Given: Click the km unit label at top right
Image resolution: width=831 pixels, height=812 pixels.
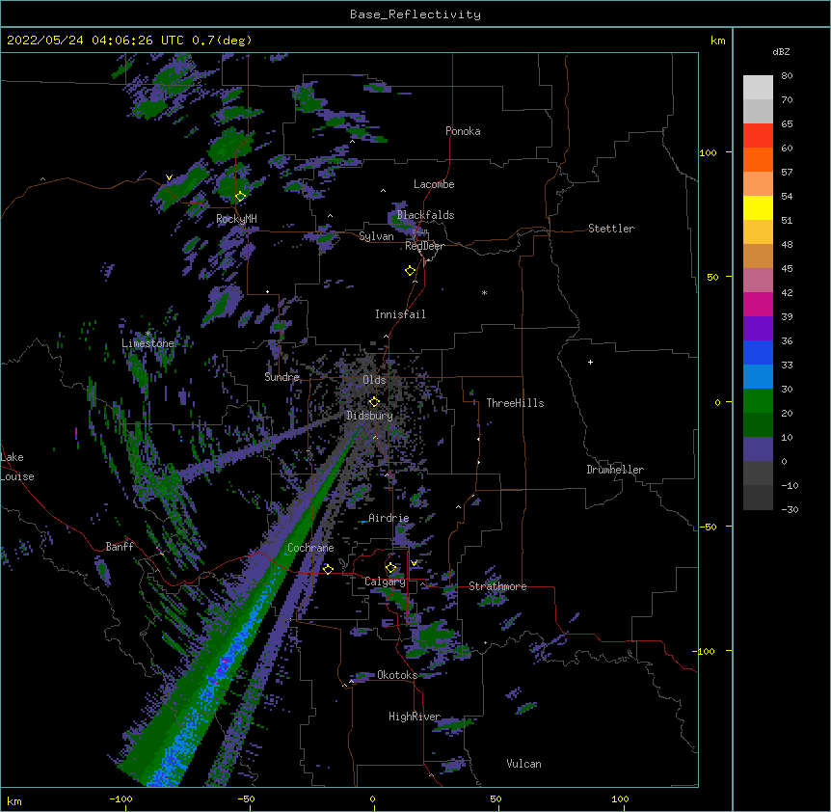Looking at the screenshot, I should pyautogui.click(x=717, y=41).
